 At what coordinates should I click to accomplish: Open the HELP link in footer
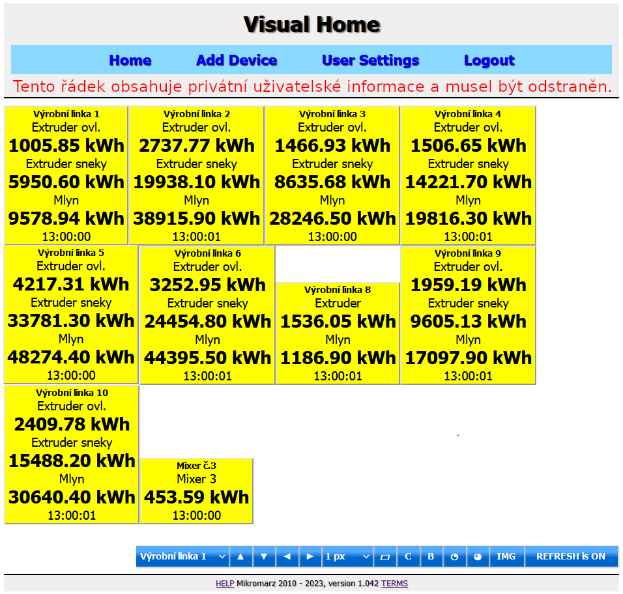click(x=225, y=584)
